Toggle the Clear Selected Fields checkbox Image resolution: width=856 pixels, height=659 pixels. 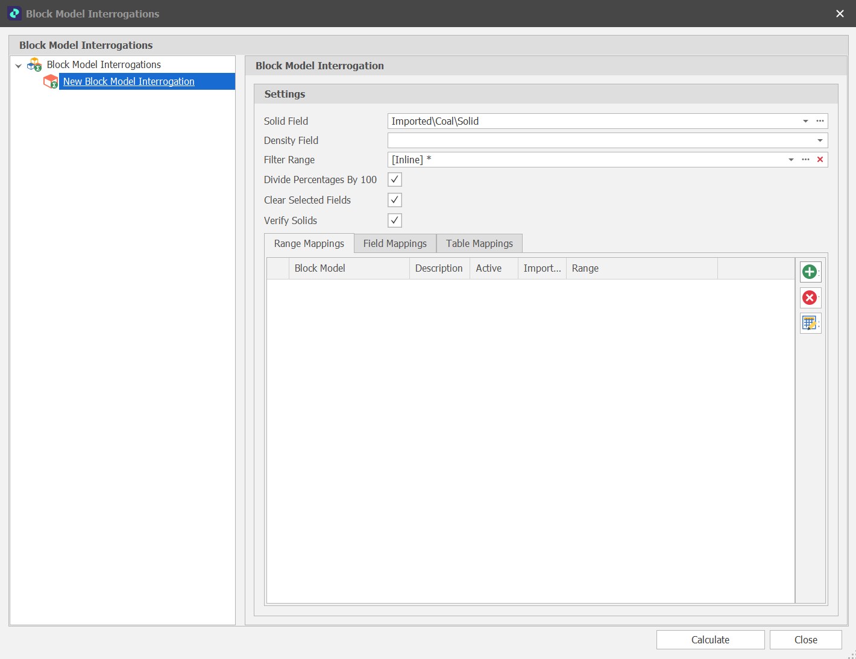[395, 200]
